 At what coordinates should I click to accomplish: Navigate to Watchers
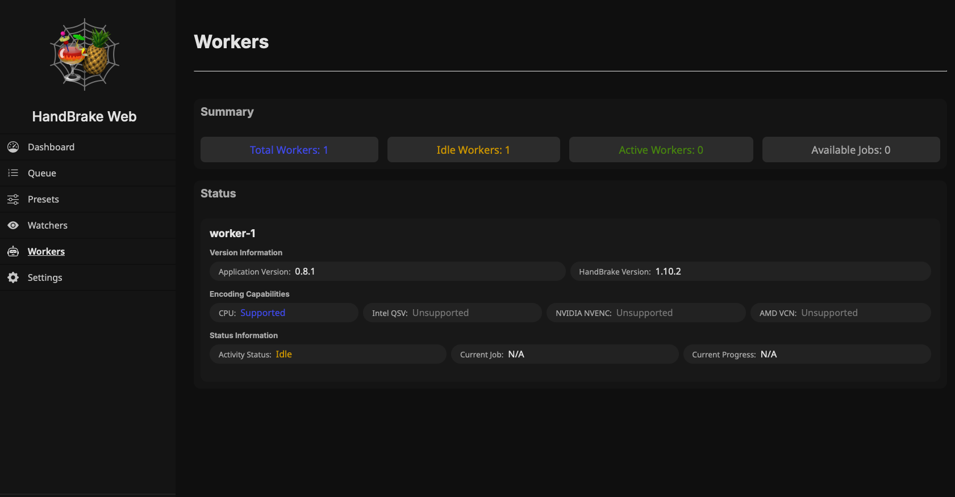[48, 225]
